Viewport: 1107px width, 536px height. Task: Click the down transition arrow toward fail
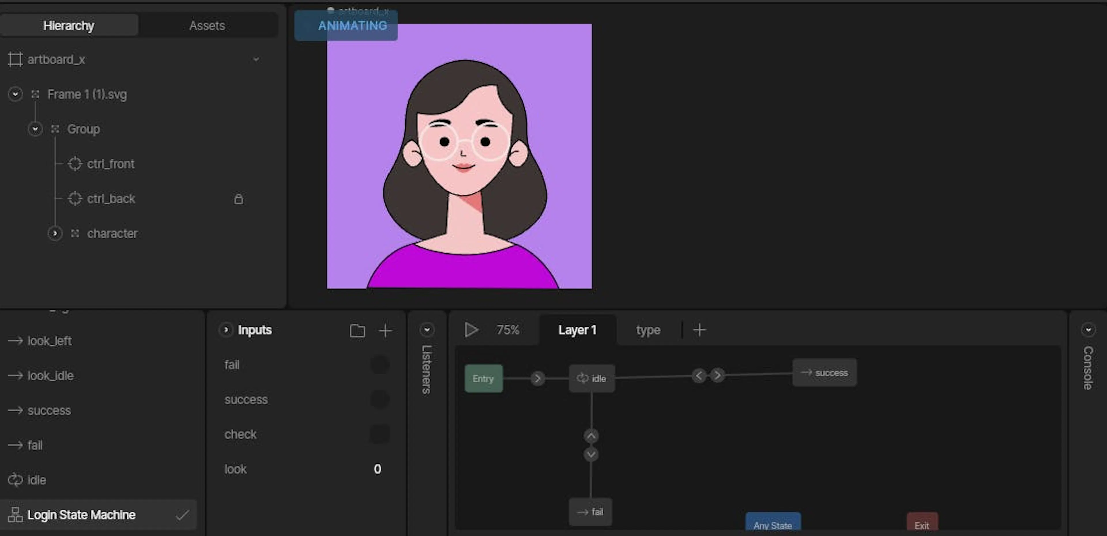click(591, 454)
